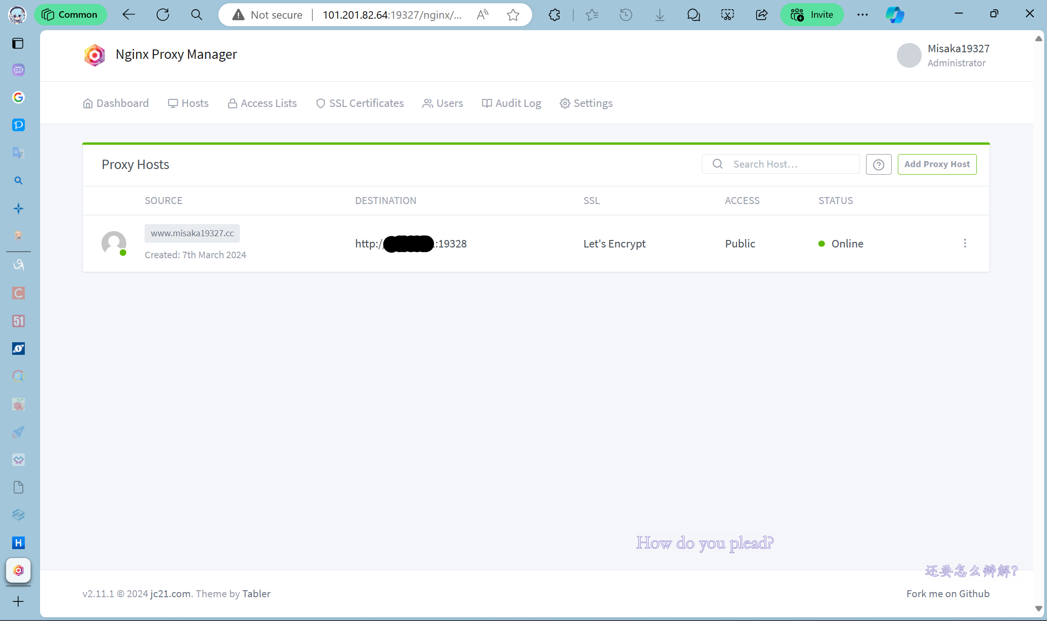Click the page scrollbar down arrow
The height and width of the screenshot is (621, 1047).
coord(1039,608)
